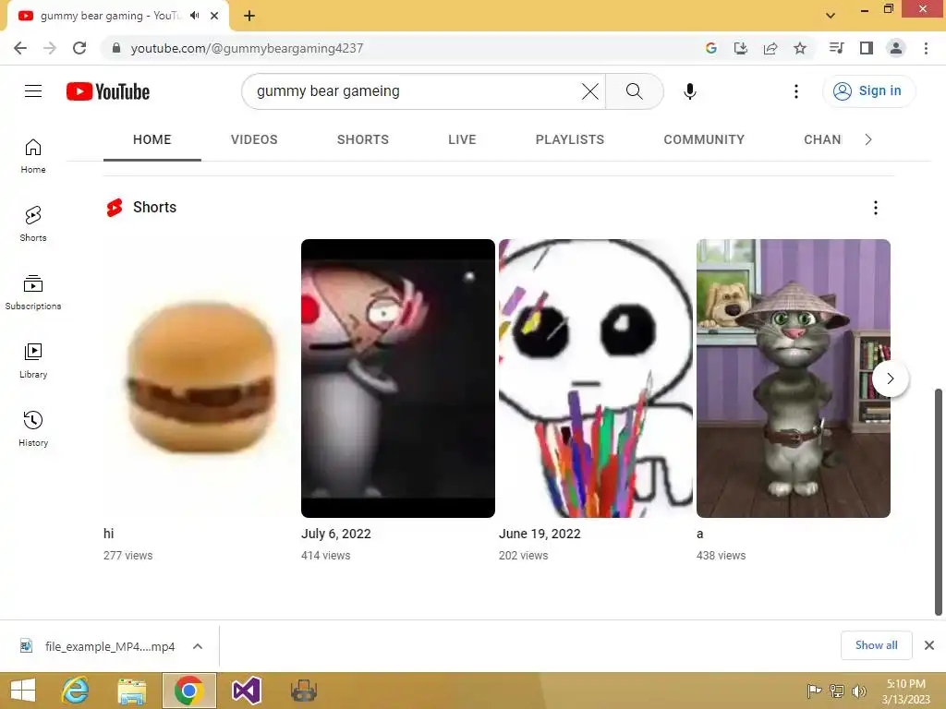This screenshot has height=709, width=946.
Task: Share this page from address bar
Action: click(770, 48)
